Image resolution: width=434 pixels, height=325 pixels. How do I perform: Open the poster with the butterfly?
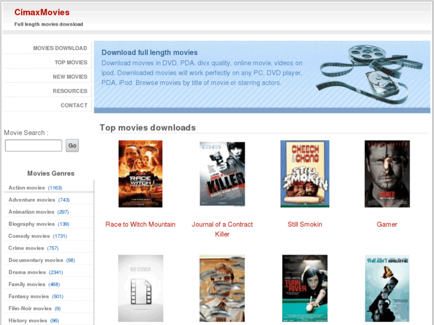(x=387, y=288)
